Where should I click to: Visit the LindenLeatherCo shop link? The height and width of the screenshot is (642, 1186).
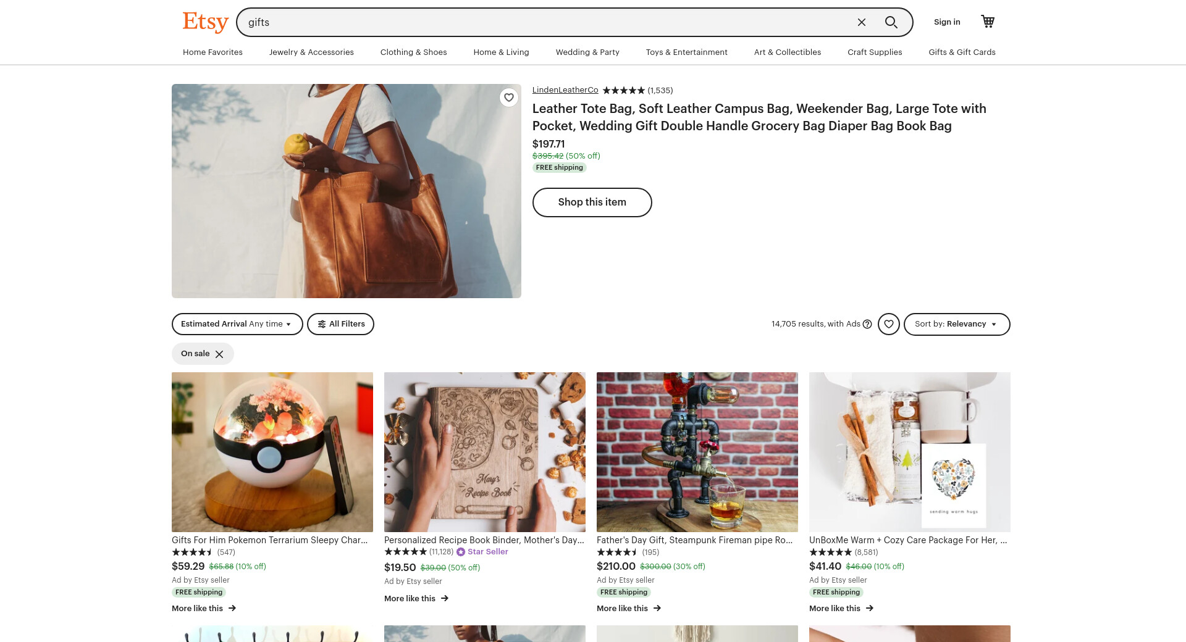pos(565,90)
